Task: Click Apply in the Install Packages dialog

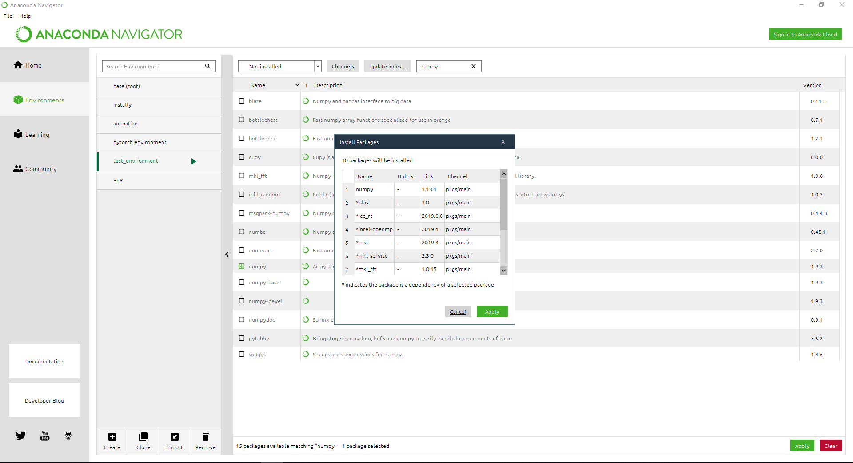Action: tap(492, 312)
